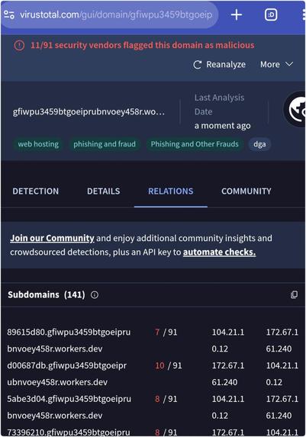Open the automate checks link

click(x=219, y=252)
